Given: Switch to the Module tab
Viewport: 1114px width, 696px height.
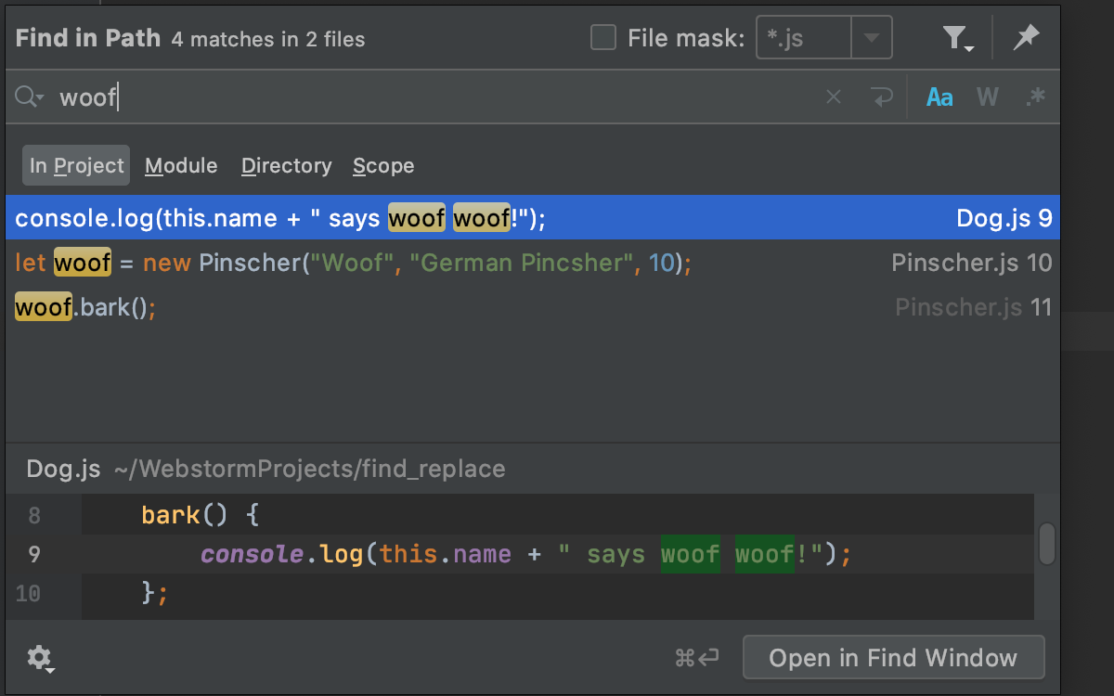Looking at the screenshot, I should 181,166.
